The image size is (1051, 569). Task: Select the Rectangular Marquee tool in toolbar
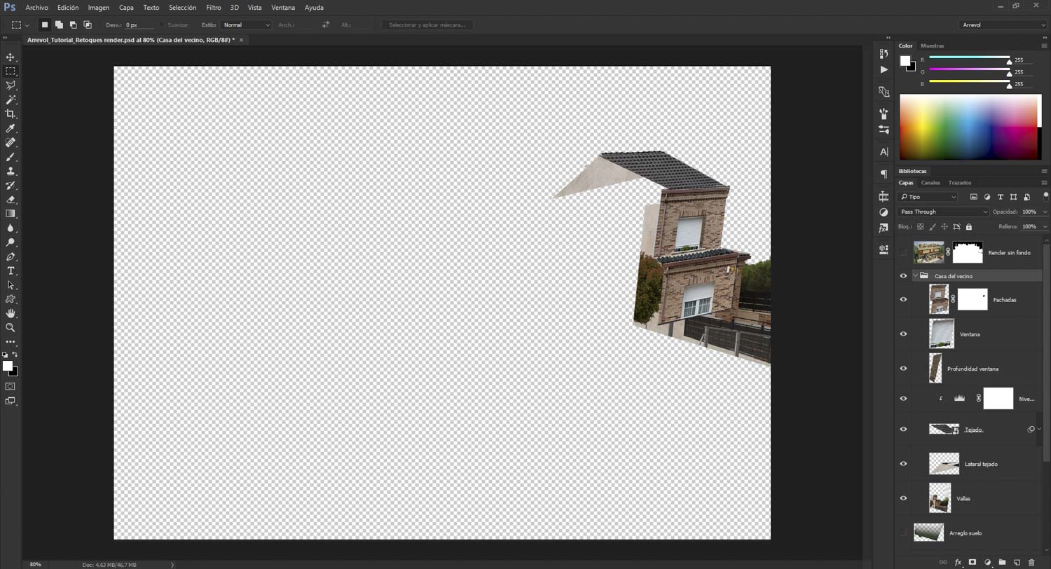click(11, 71)
